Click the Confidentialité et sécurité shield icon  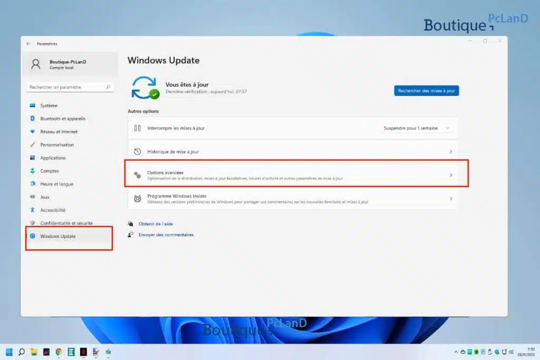click(x=32, y=223)
